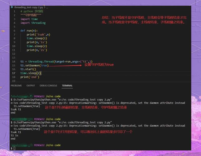Click the 'time.sleep(2)' line 17
This screenshot has height=156, width=201.
(x=31, y=73)
